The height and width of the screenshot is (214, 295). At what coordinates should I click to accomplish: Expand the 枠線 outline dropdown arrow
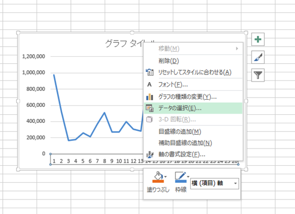point(188,176)
